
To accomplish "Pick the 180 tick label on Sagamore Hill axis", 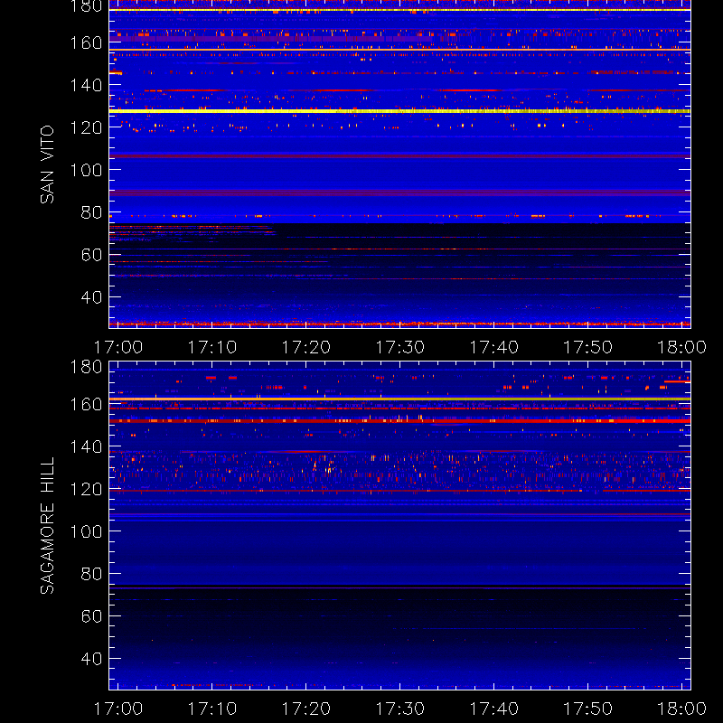I will (86, 367).
